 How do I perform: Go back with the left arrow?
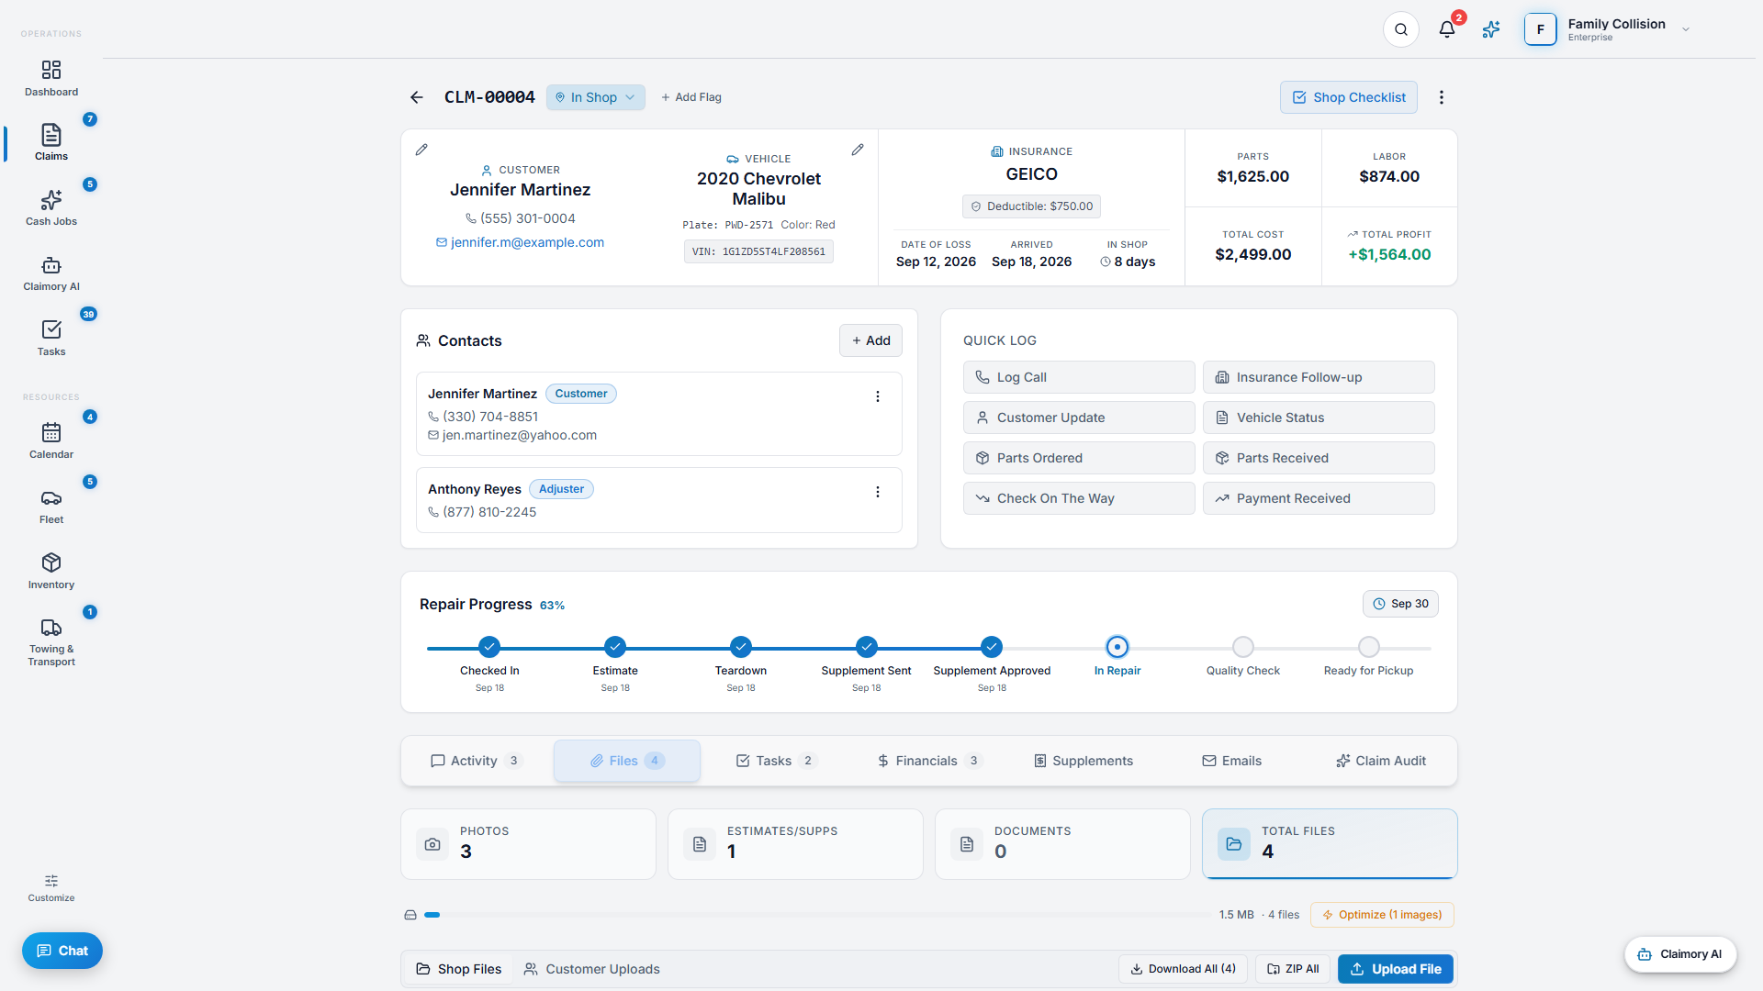tap(417, 97)
